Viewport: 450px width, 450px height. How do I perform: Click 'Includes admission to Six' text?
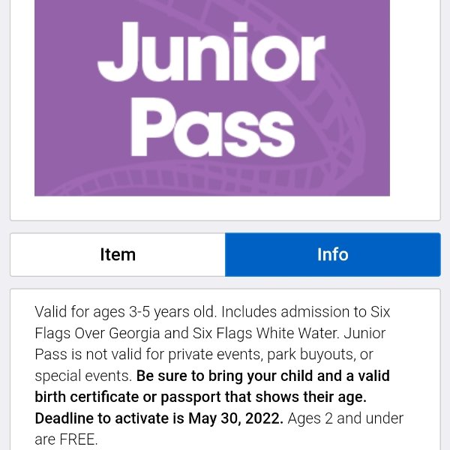click(306, 312)
